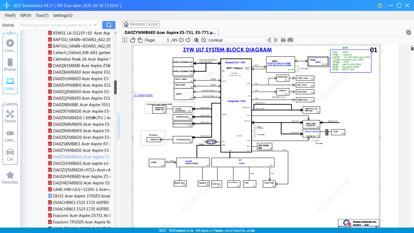414x233 pixels.
Task: Click the Page number input field
Action: (164, 40)
